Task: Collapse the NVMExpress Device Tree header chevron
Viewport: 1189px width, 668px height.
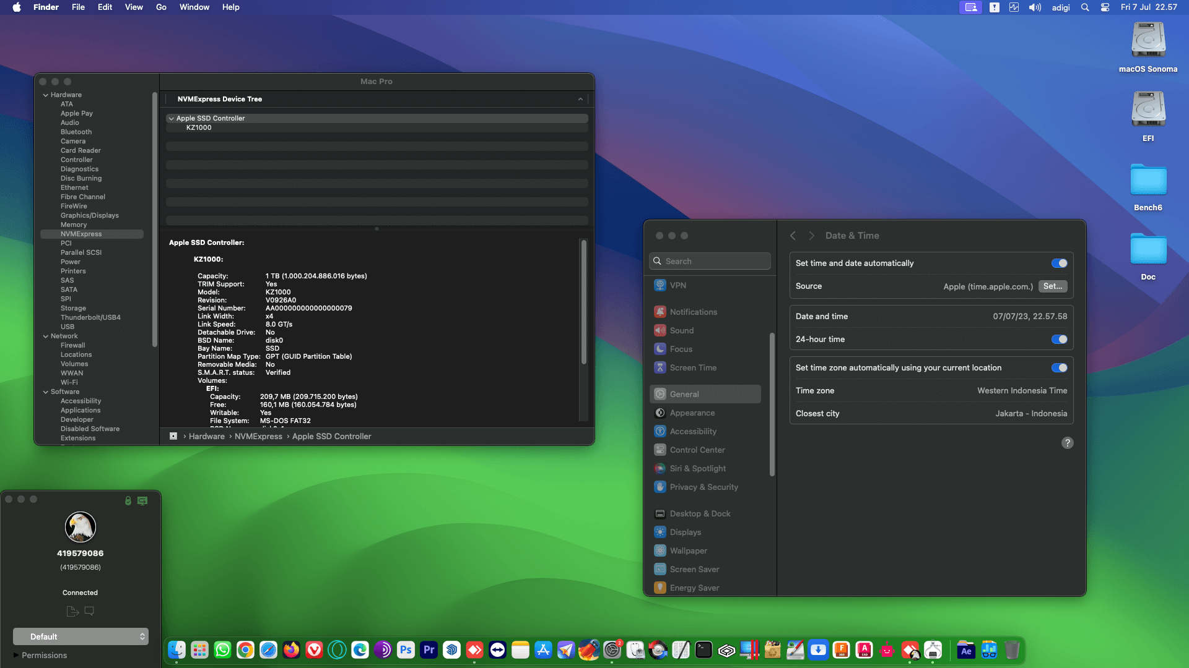Action: 580,99
